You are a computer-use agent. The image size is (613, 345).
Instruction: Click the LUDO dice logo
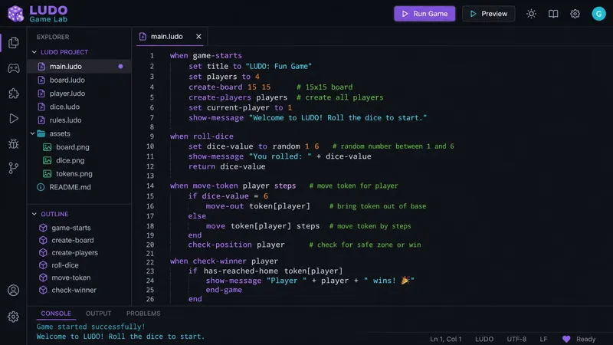point(15,14)
